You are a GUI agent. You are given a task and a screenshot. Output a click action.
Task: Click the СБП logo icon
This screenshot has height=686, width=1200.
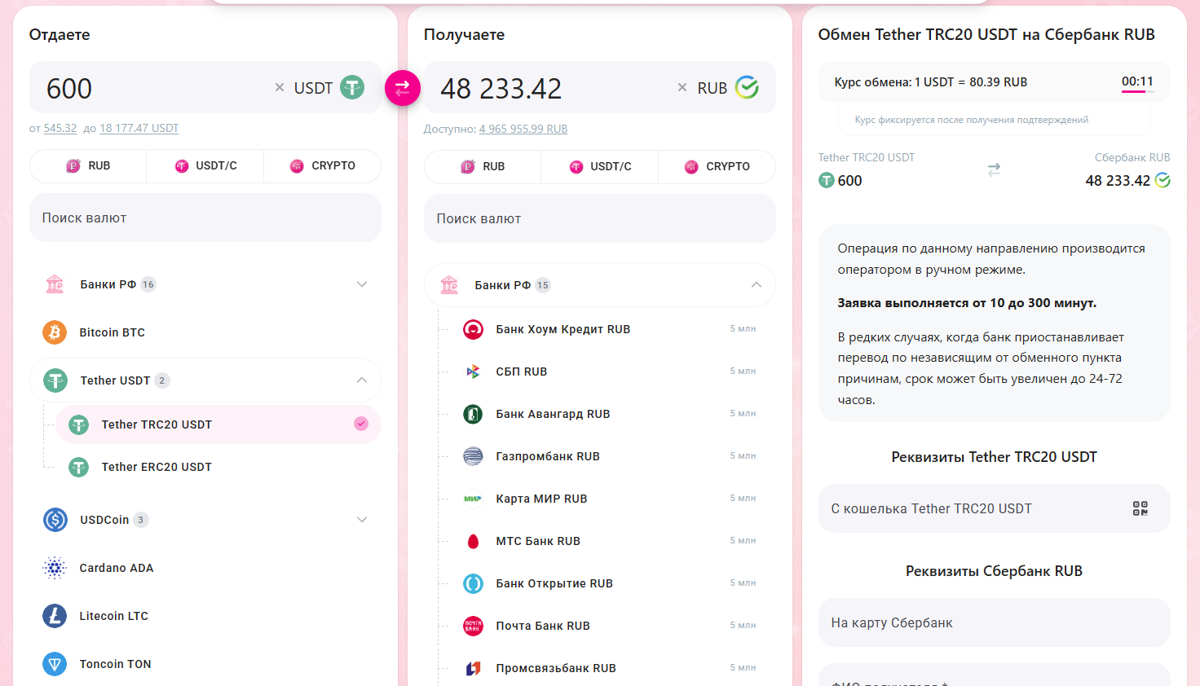click(x=473, y=372)
